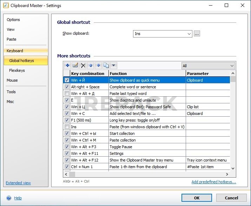Click the blue Help question mark icon

[9, 198]
